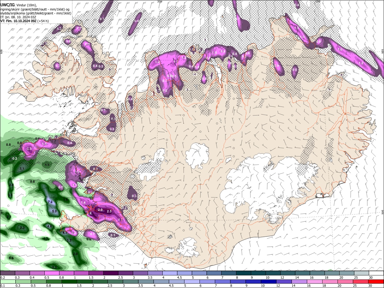Image resolution: width=384 pixels, height=288 pixels.
Task: Click the white Mýrdalsjökull glacier near the south coast
Action: (187, 247)
